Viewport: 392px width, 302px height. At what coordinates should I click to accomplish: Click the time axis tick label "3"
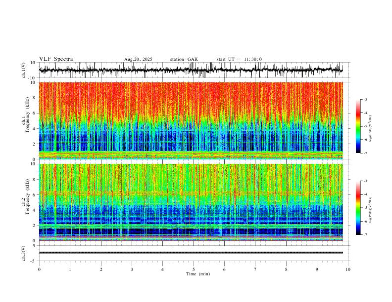(132, 269)
